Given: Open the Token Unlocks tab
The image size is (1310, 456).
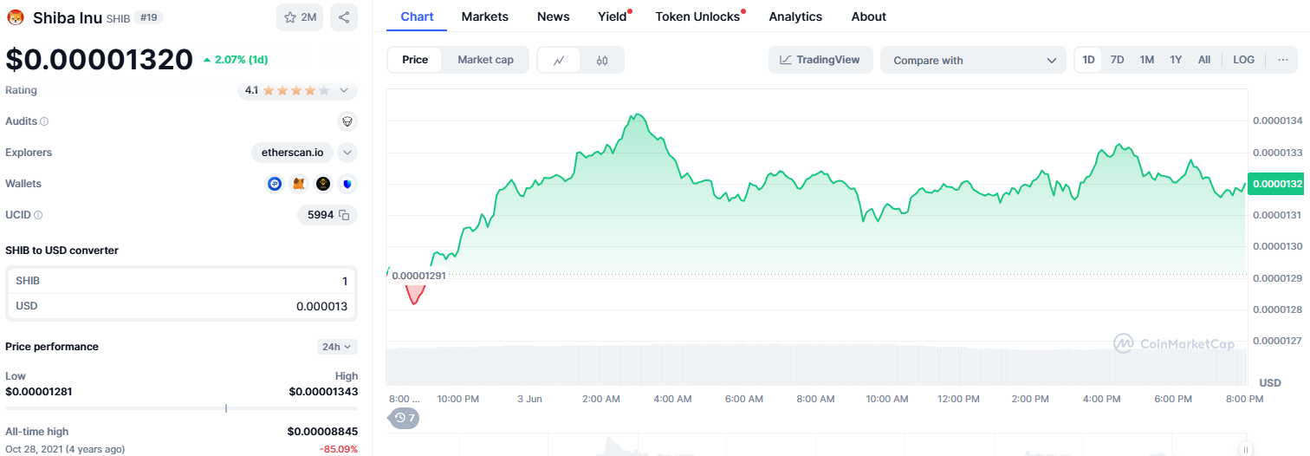Looking at the screenshot, I should [697, 16].
